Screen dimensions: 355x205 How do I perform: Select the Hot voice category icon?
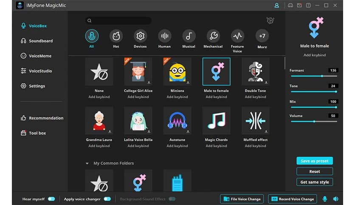pos(116,36)
